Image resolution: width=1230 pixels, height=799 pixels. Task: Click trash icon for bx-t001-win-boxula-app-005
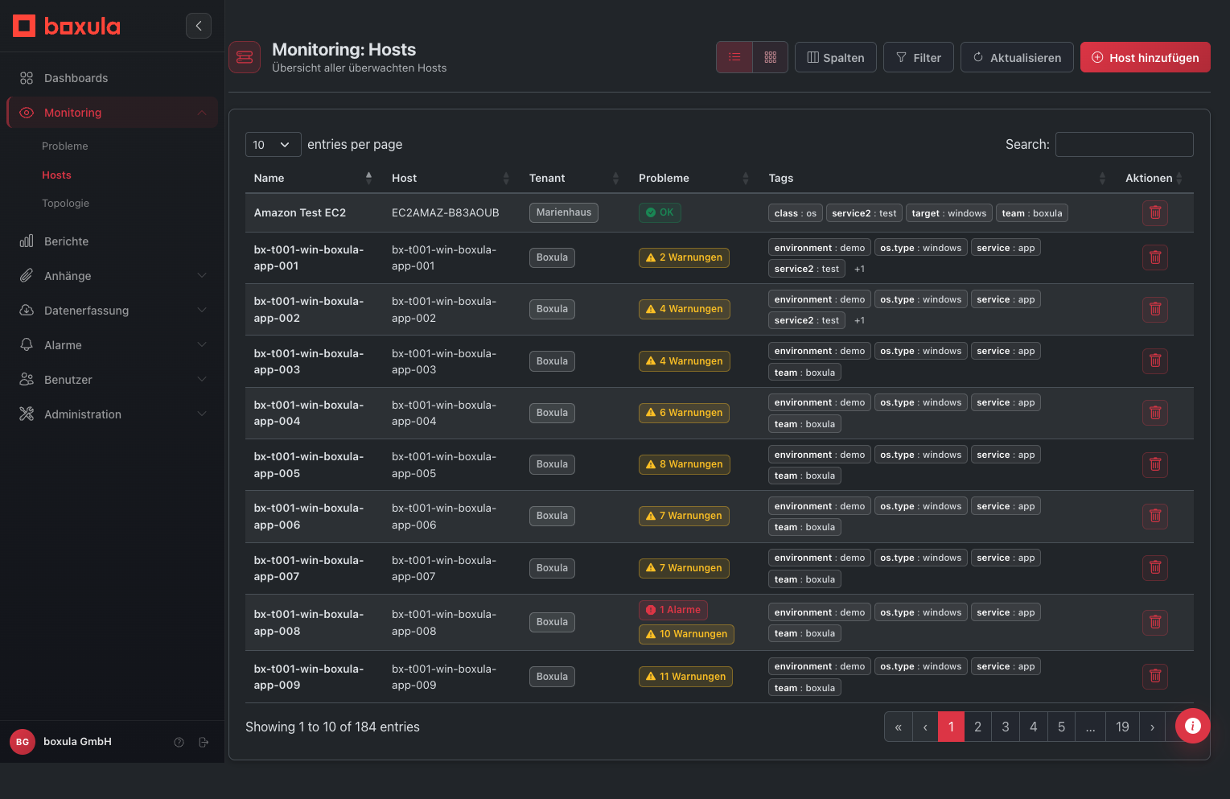click(1154, 464)
